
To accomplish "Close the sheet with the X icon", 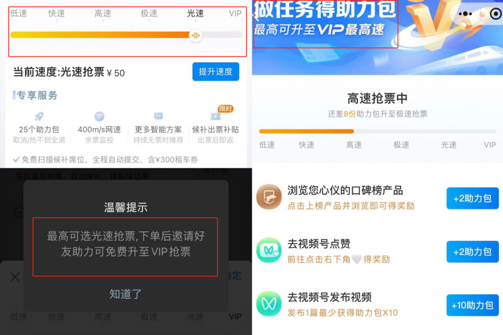I will (x=15, y=277).
